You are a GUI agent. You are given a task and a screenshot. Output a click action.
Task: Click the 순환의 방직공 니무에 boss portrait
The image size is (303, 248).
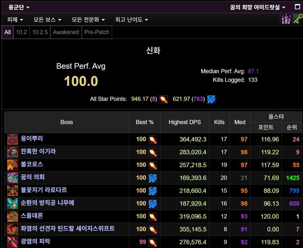[12, 204]
